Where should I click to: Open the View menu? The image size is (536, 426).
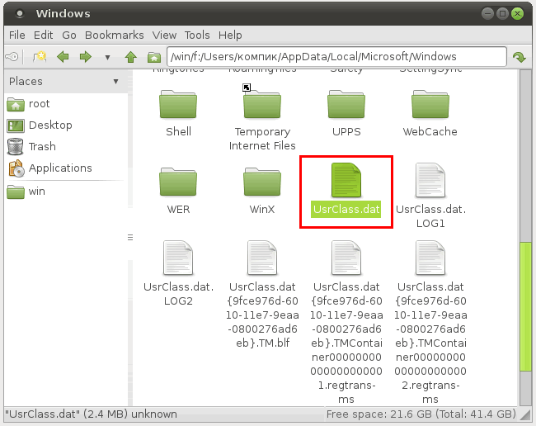[x=164, y=35]
